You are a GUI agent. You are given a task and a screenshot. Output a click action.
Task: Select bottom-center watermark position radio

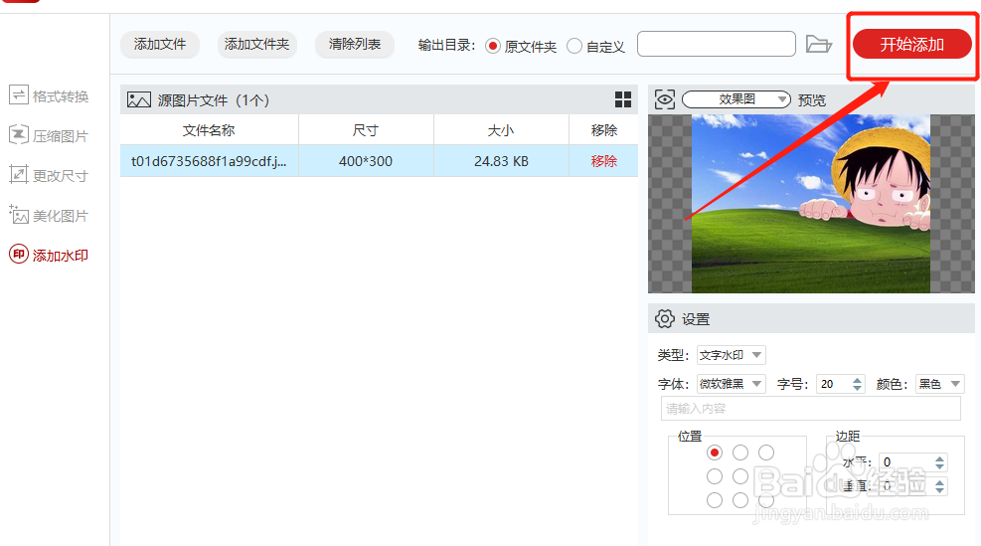(740, 500)
